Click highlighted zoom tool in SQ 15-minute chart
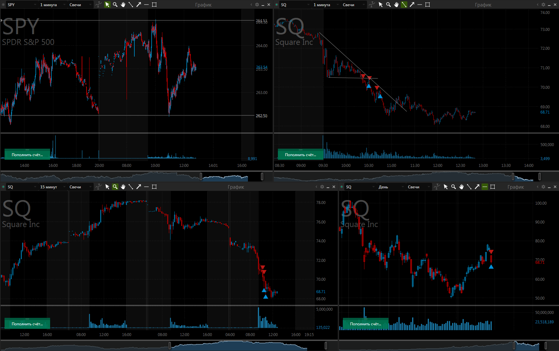 pyautogui.click(x=115, y=187)
